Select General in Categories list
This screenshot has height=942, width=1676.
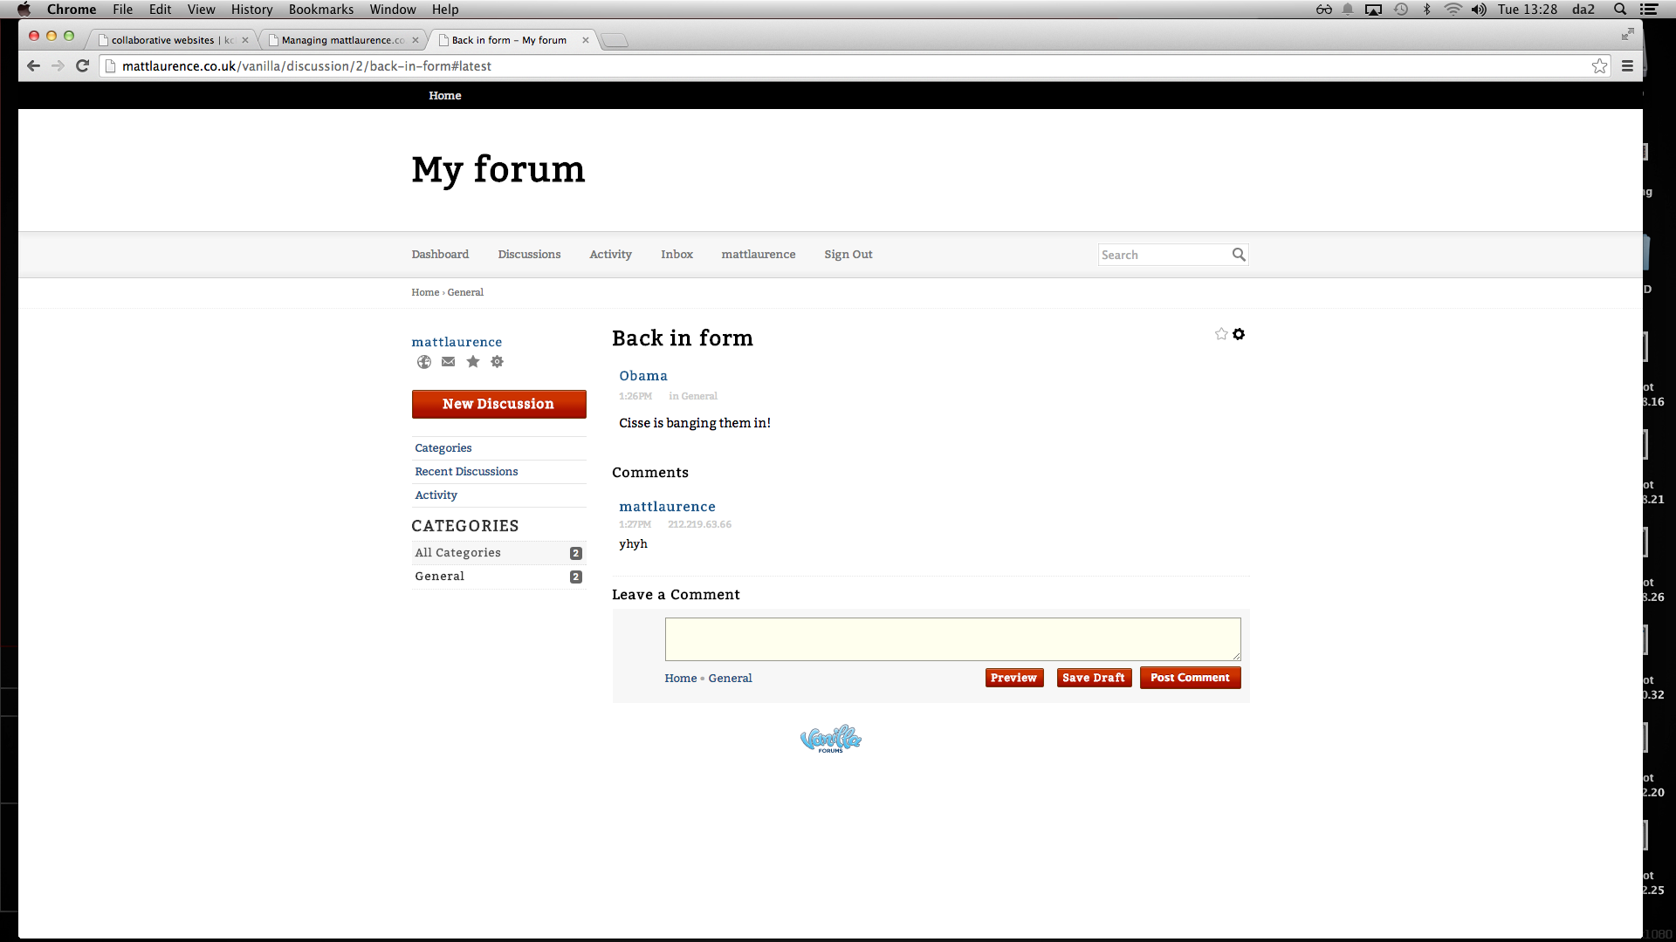tap(440, 577)
